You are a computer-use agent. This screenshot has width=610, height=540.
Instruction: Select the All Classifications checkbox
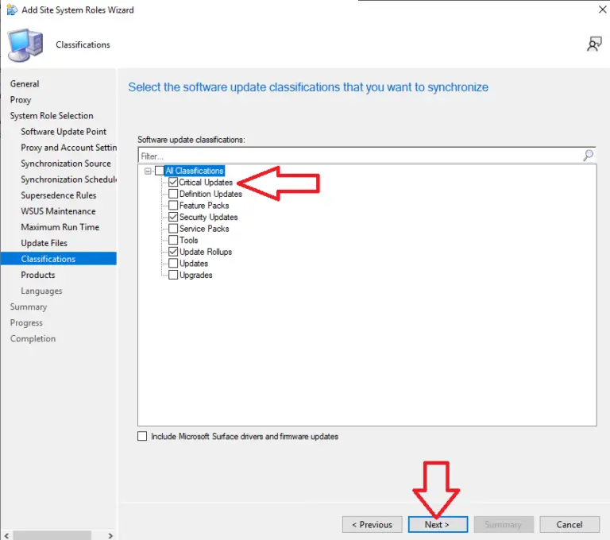(x=160, y=171)
